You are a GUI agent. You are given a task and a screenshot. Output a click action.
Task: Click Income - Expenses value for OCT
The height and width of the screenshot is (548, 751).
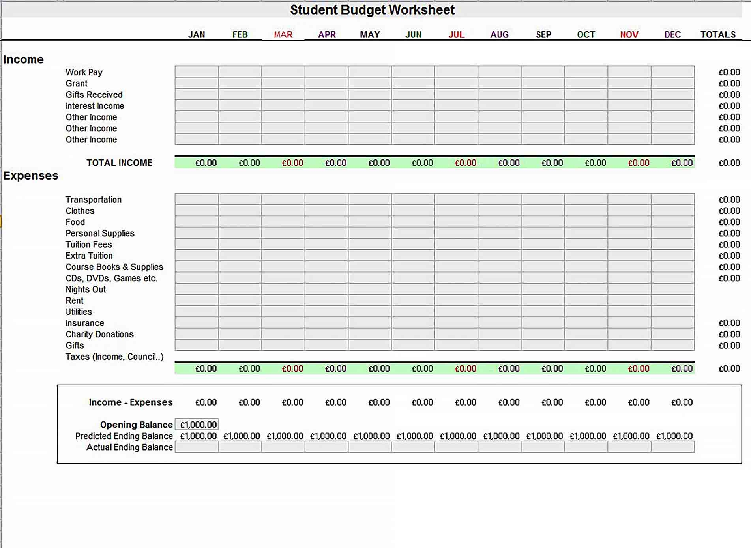[595, 402]
